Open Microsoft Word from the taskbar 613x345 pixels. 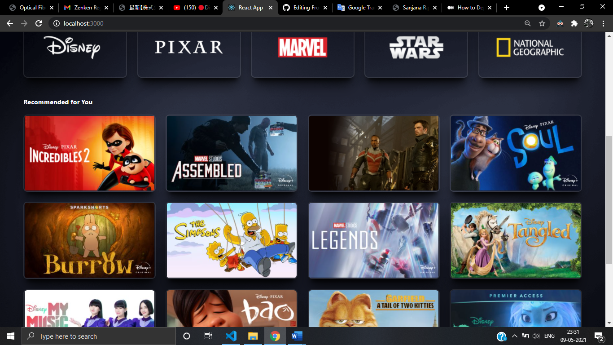tap(297, 336)
